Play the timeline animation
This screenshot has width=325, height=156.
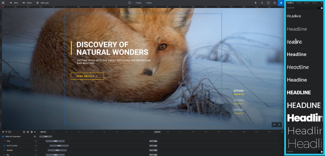[35, 132]
